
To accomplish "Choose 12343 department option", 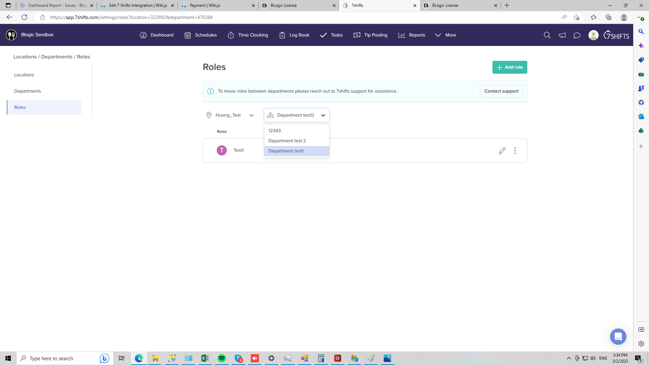I will point(274,130).
